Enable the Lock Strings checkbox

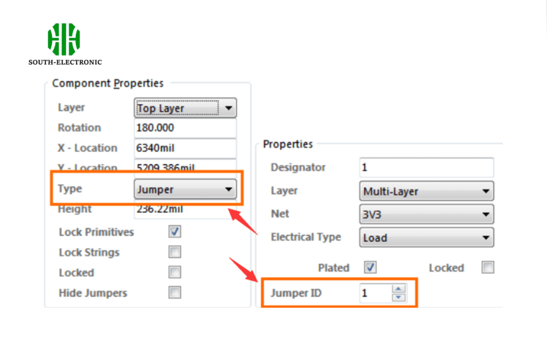click(x=175, y=252)
